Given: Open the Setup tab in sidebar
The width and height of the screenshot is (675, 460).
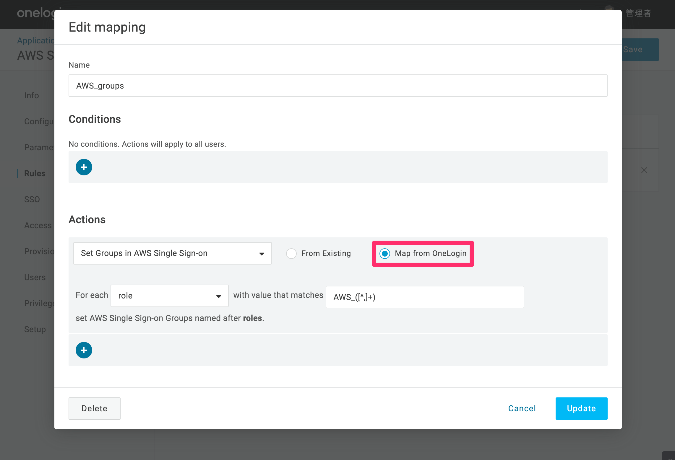Looking at the screenshot, I should tap(35, 329).
